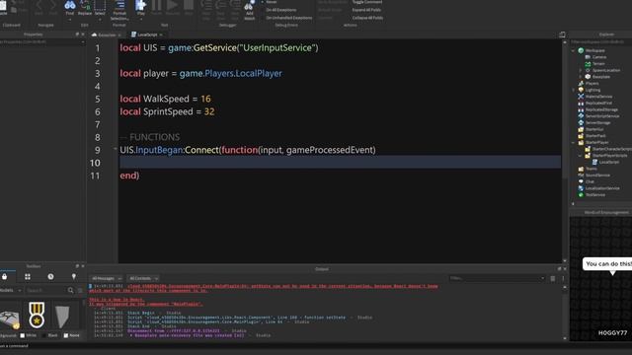Image resolution: width=632 pixels, height=355 pixels.
Task: Select MaterialService in Explorer
Action: [595, 97]
